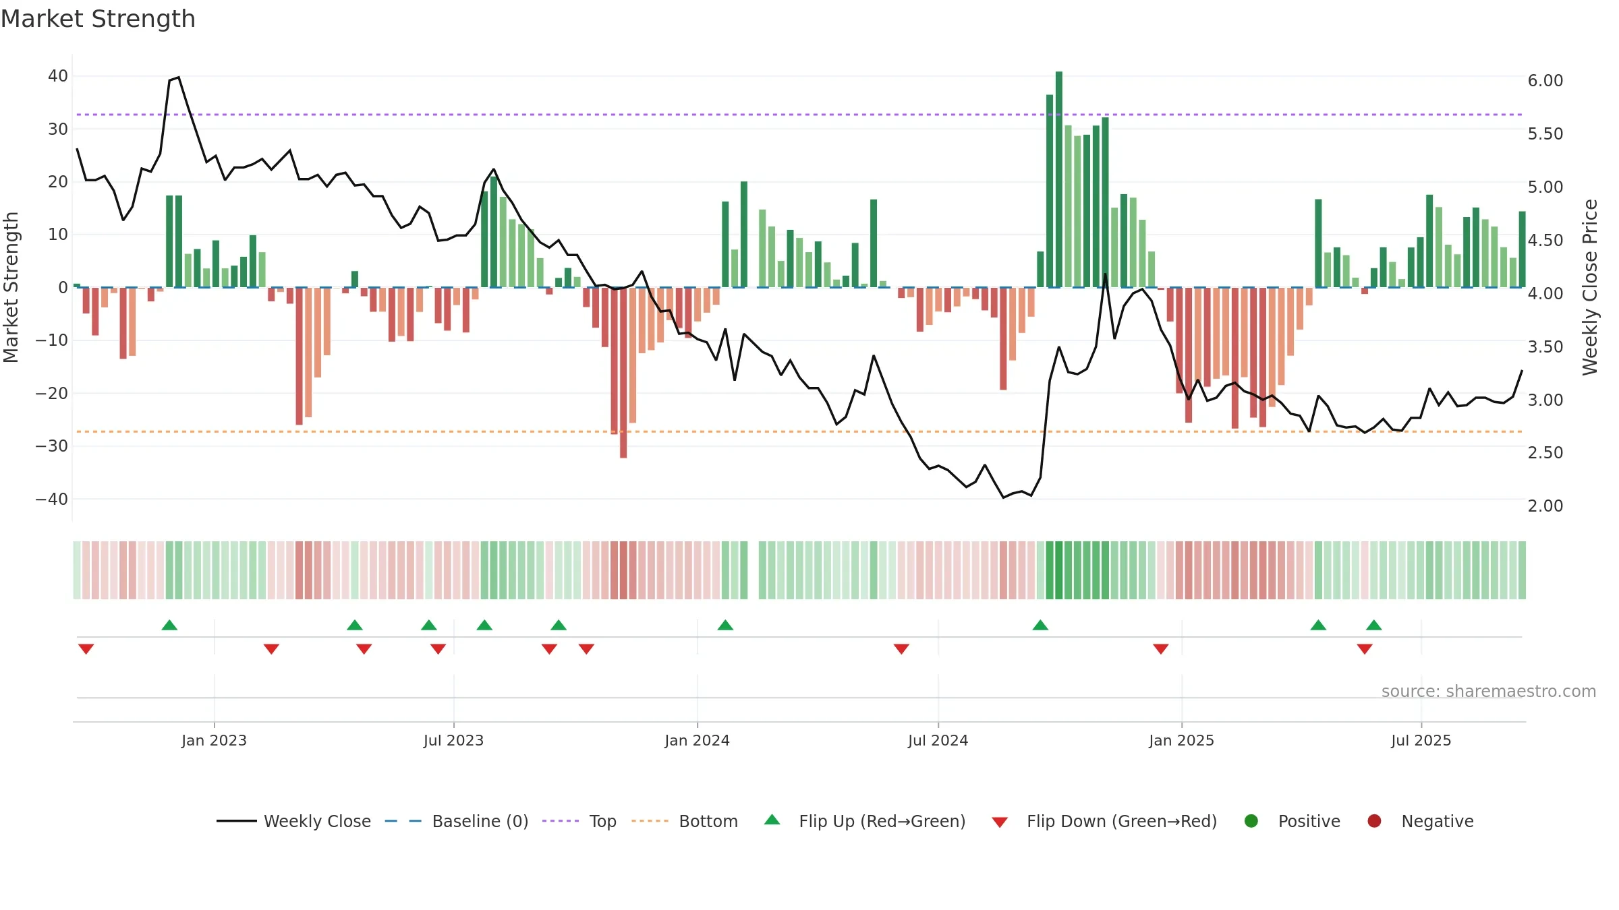1619x910 pixels.
Task: Select the rightmost red flip-down marker
Action: pyautogui.click(x=1365, y=649)
